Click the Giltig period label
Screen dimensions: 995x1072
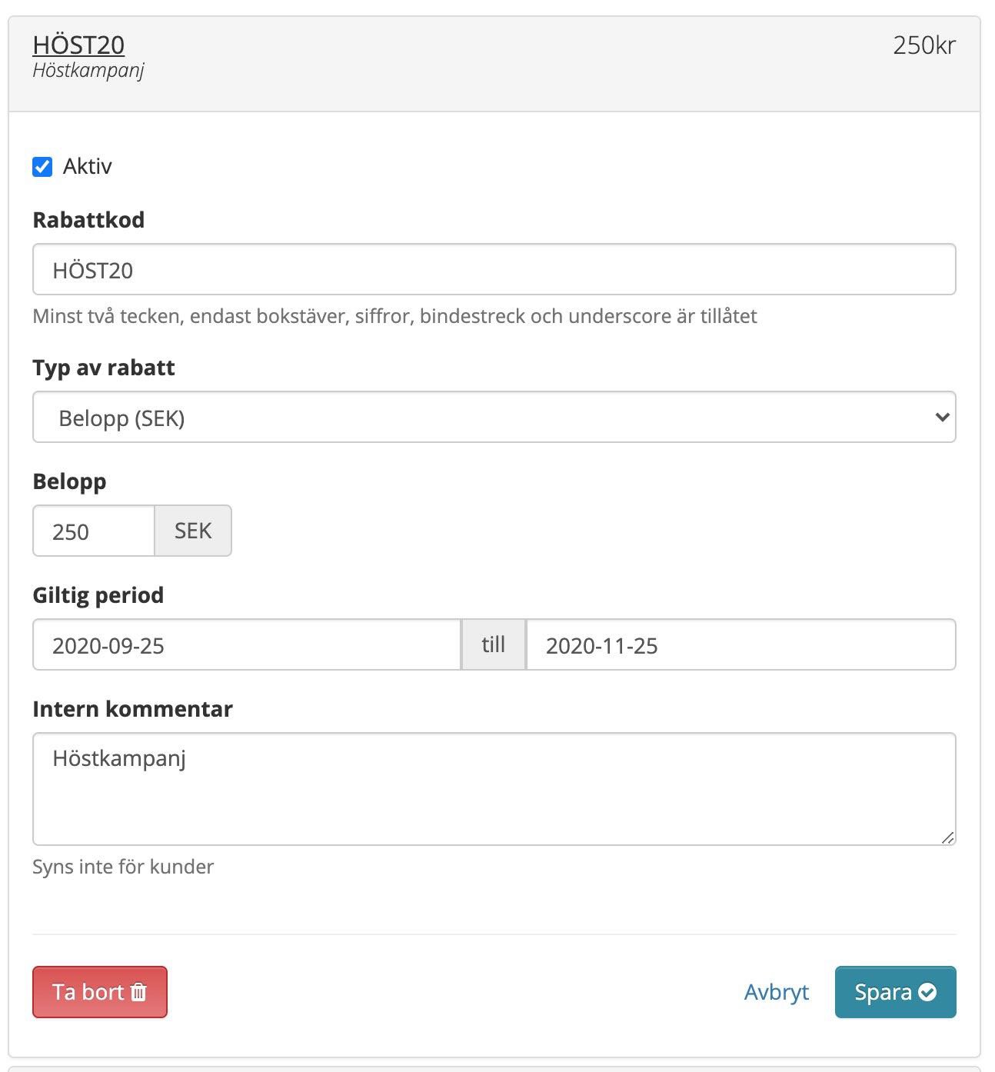pyautogui.click(x=98, y=595)
